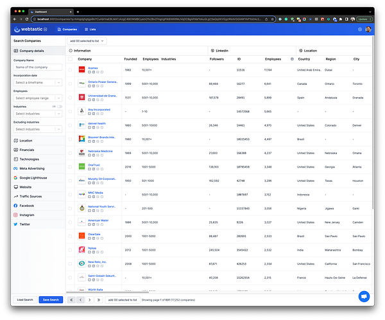This screenshot has width=385, height=320.
Task: Click the vertical page scrollbar
Action: (x=373, y=123)
